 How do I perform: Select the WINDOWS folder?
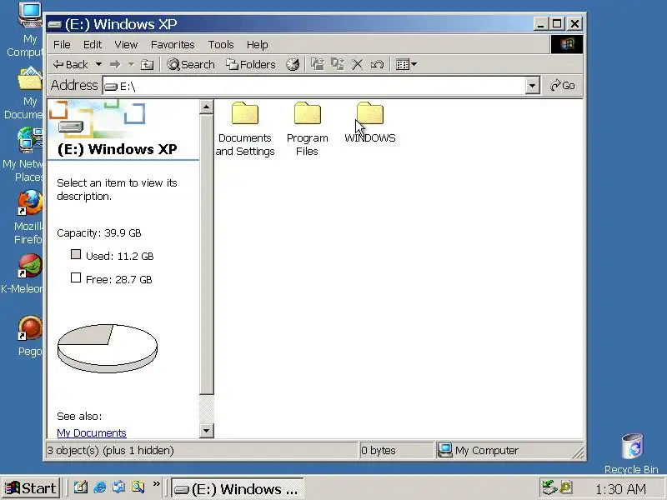pos(370,122)
